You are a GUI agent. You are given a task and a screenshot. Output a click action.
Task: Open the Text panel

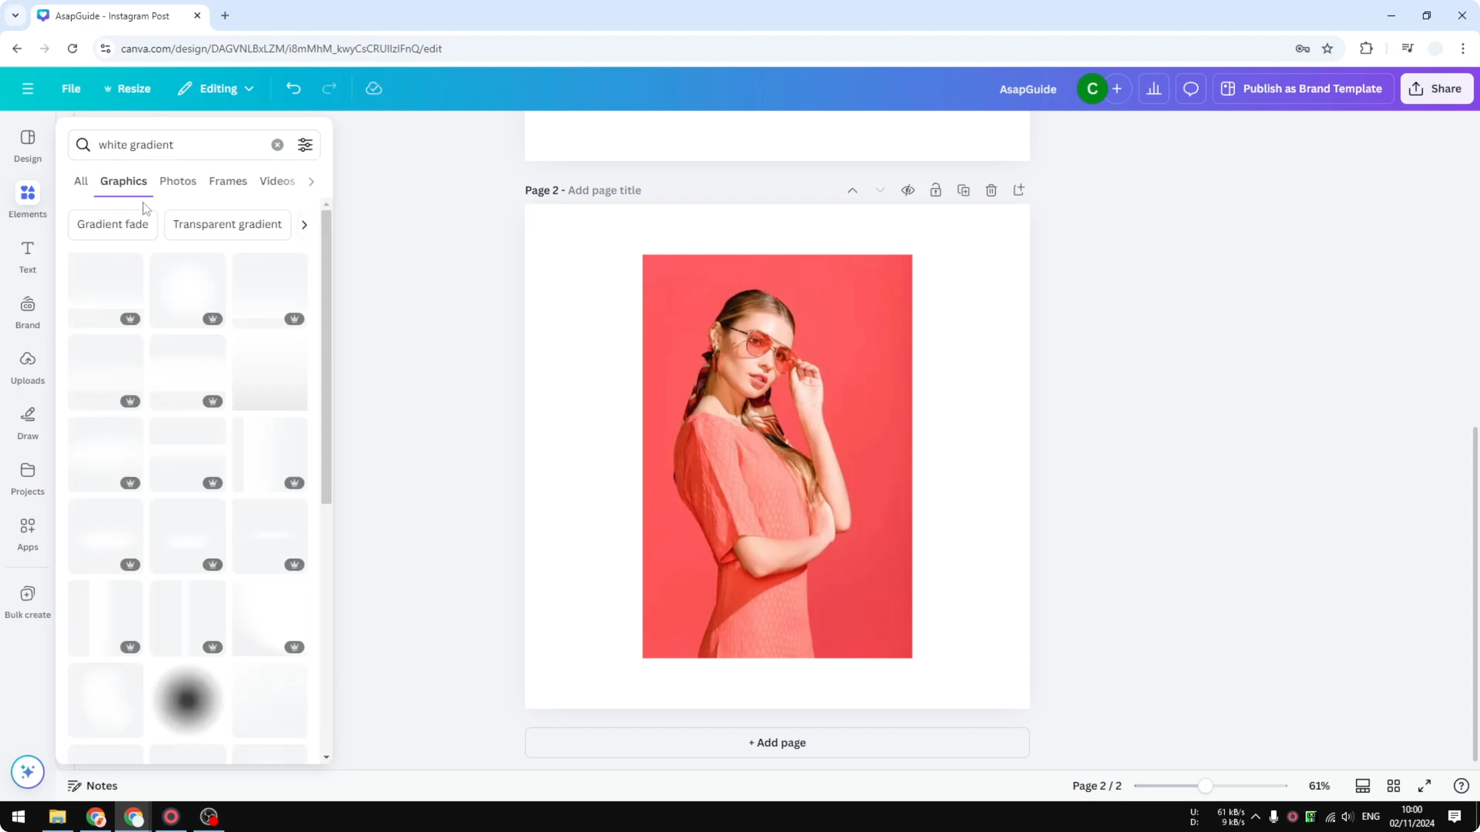(27, 256)
